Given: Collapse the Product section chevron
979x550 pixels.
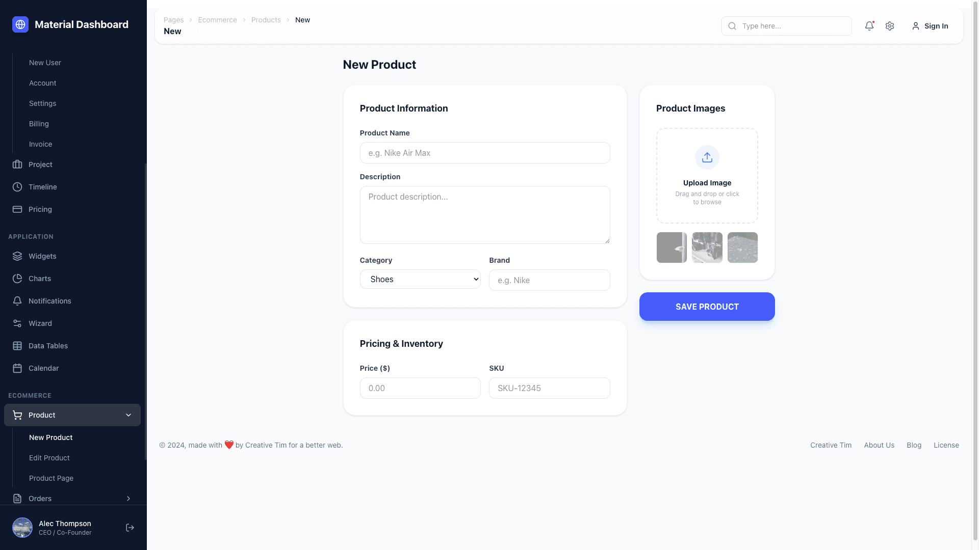Looking at the screenshot, I should tap(128, 415).
